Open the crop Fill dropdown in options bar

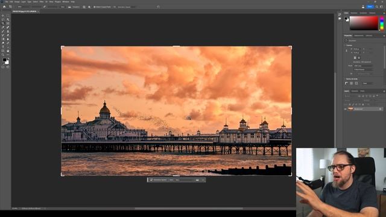tap(127, 7)
